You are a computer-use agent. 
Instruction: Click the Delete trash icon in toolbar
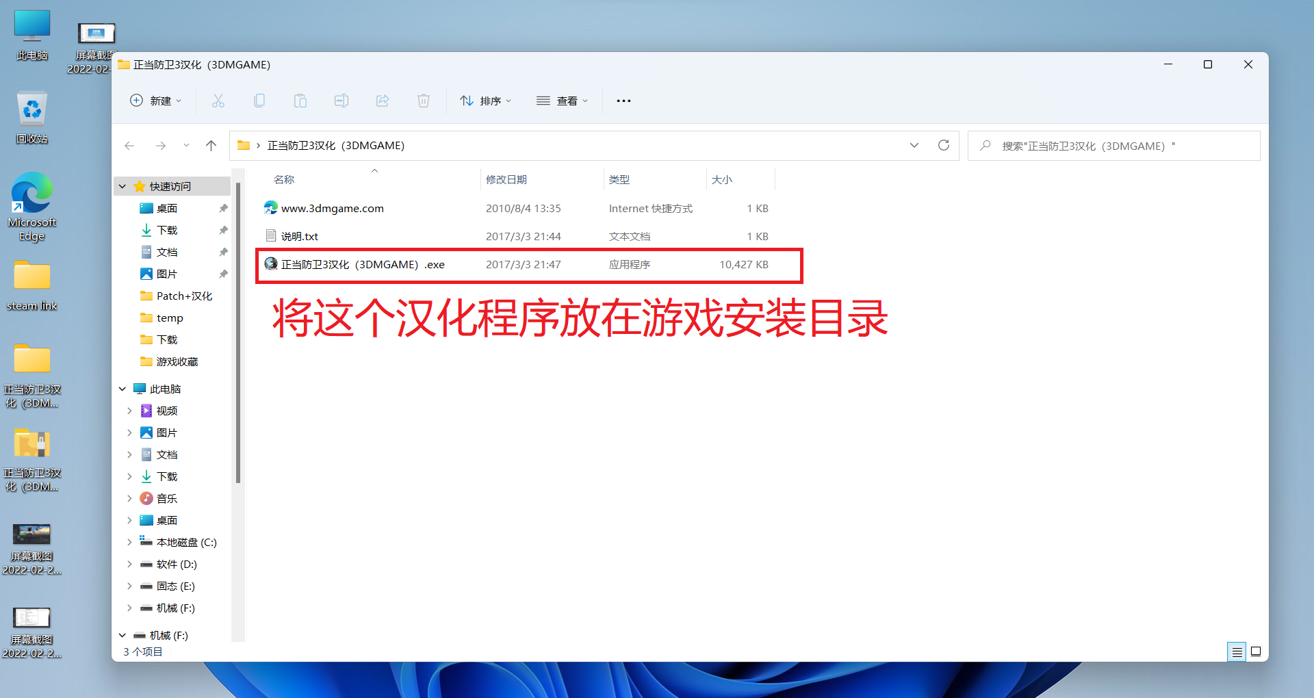[424, 101]
